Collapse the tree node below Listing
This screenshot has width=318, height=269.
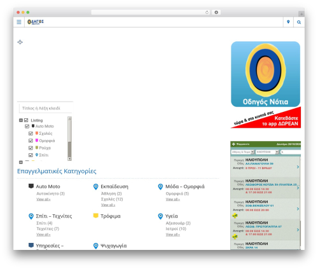(21, 162)
